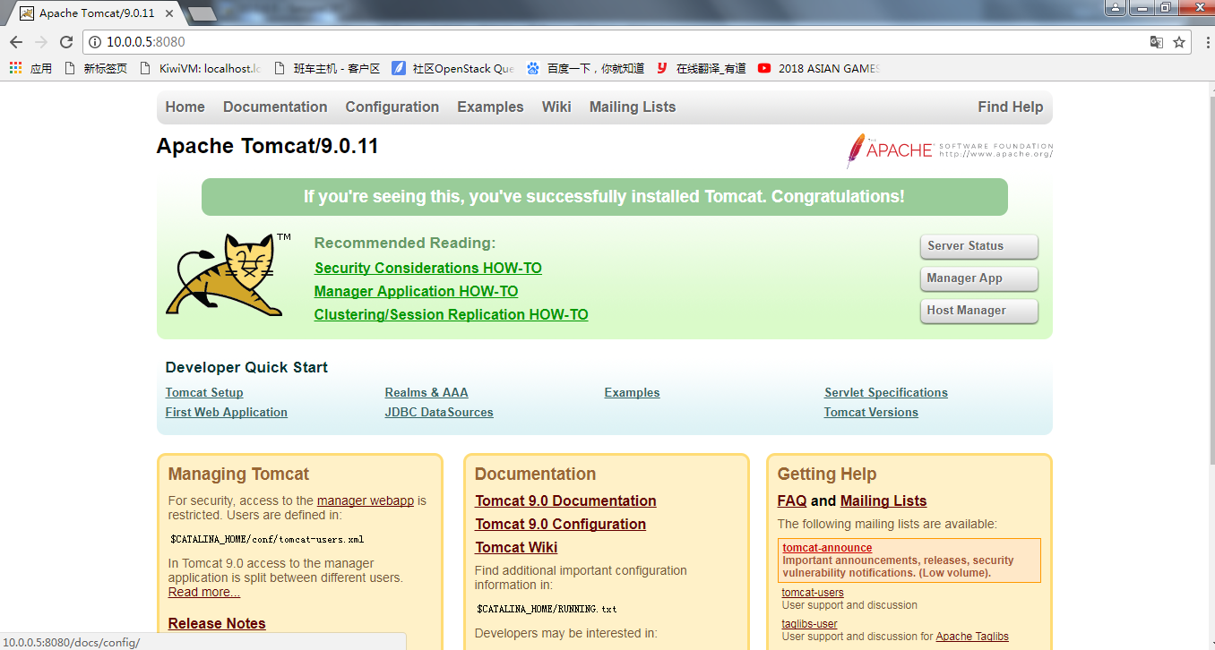Click the Chrome user profile icon
The image size is (1215, 650).
tap(1116, 8)
